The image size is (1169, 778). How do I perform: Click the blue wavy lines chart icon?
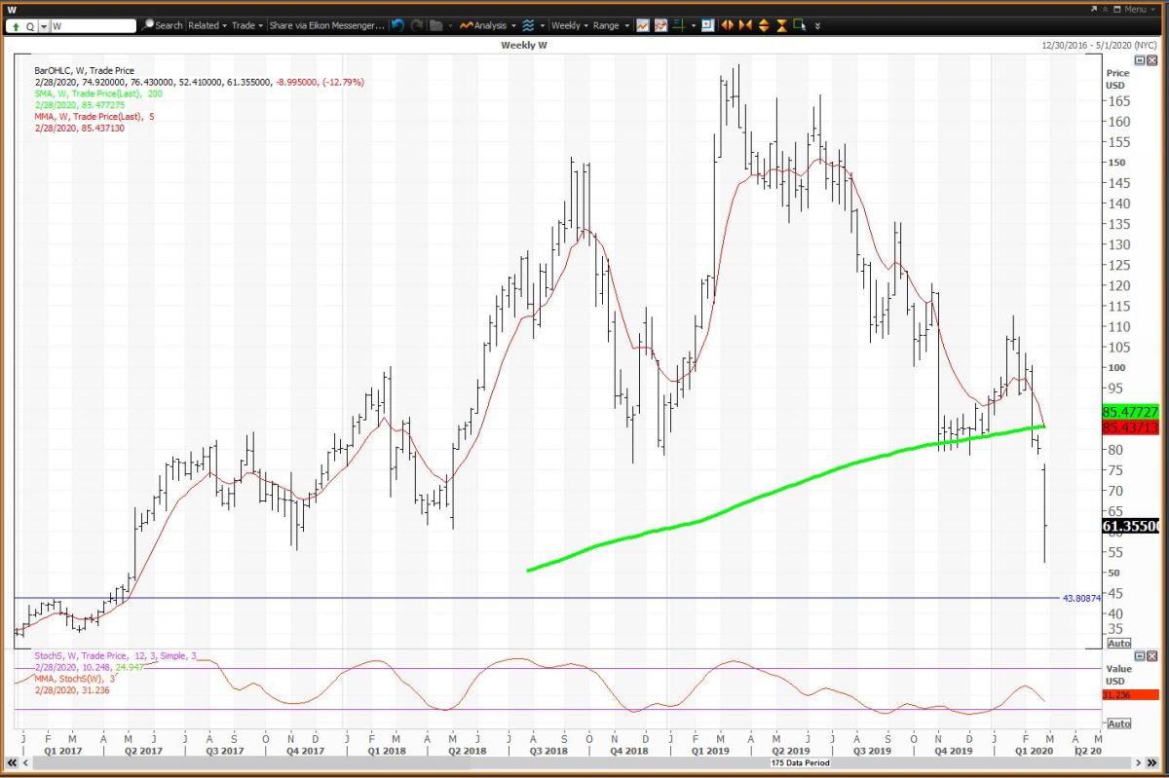click(x=528, y=25)
